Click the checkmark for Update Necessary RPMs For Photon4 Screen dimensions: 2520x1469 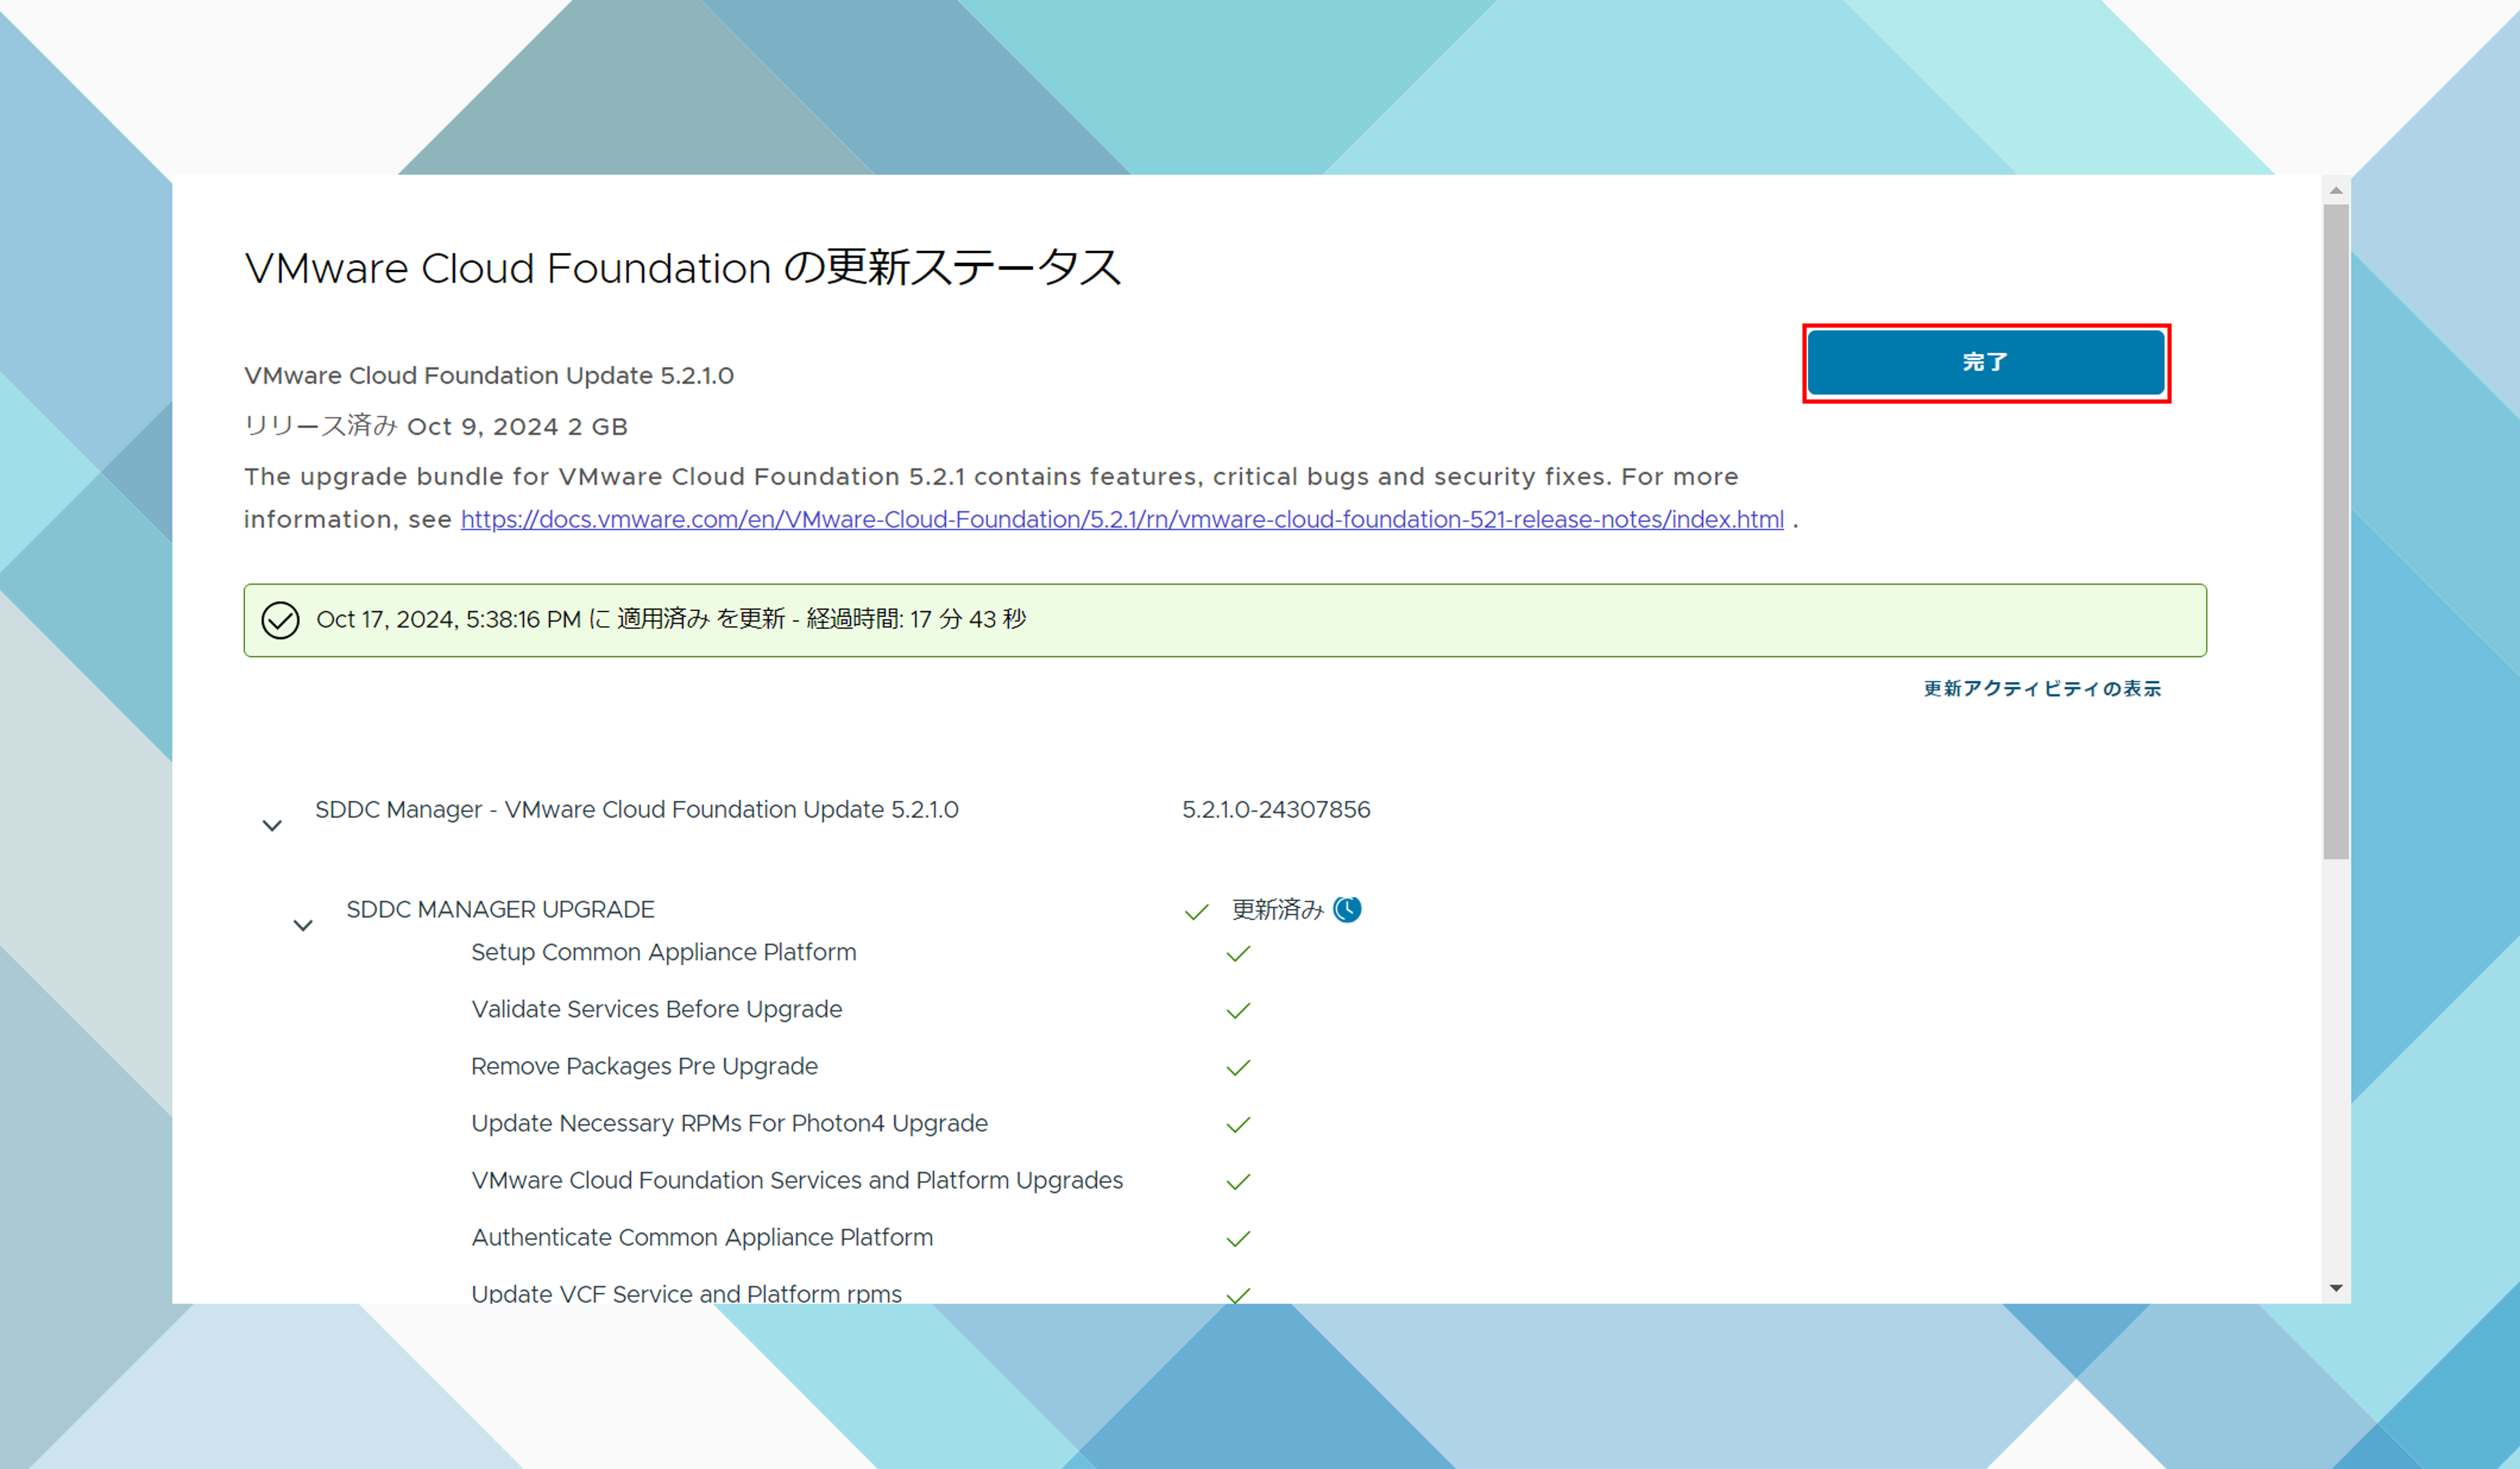click(1238, 1125)
